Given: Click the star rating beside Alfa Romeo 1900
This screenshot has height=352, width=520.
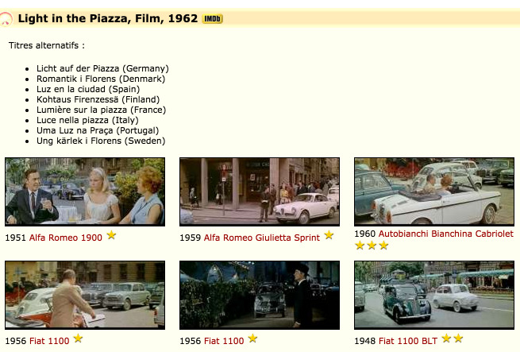Looking at the screenshot, I should (x=111, y=235).
